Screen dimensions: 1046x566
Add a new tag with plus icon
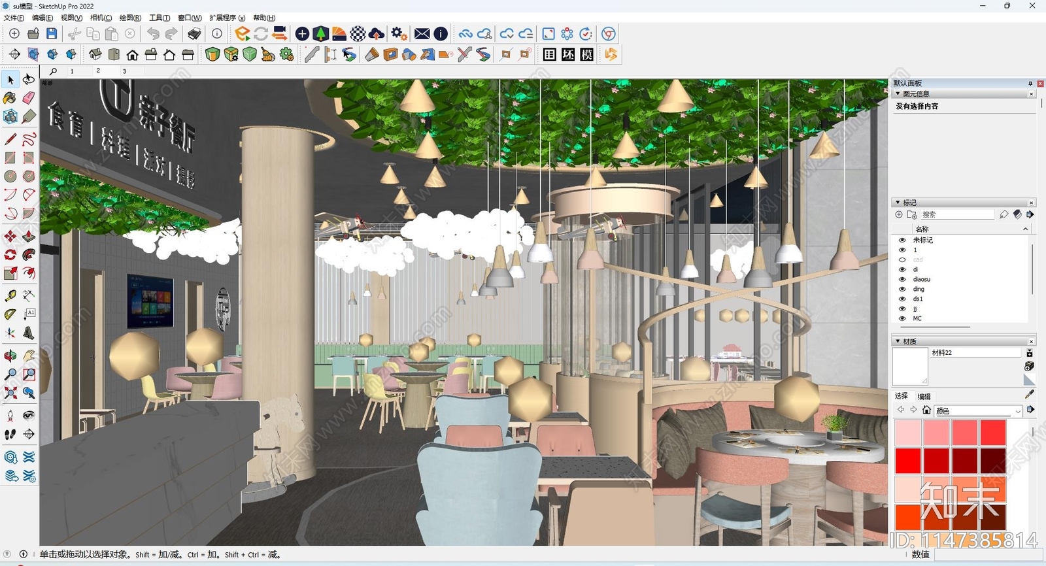[x=899, y=214]
